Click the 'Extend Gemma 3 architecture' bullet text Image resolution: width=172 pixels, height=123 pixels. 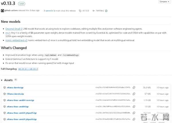coord(32,59)
